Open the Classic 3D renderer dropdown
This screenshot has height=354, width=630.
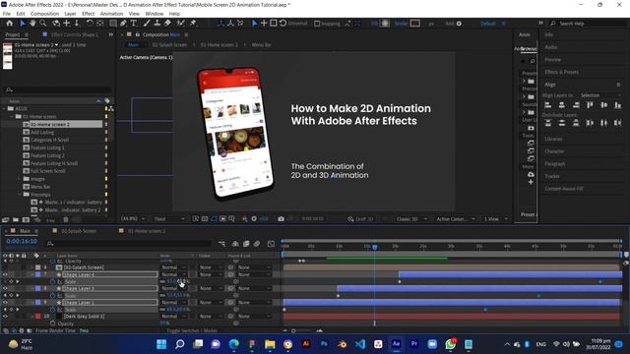click(411, 219)
